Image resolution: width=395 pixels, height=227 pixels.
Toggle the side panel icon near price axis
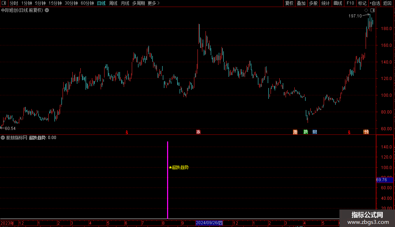[373, 10]
